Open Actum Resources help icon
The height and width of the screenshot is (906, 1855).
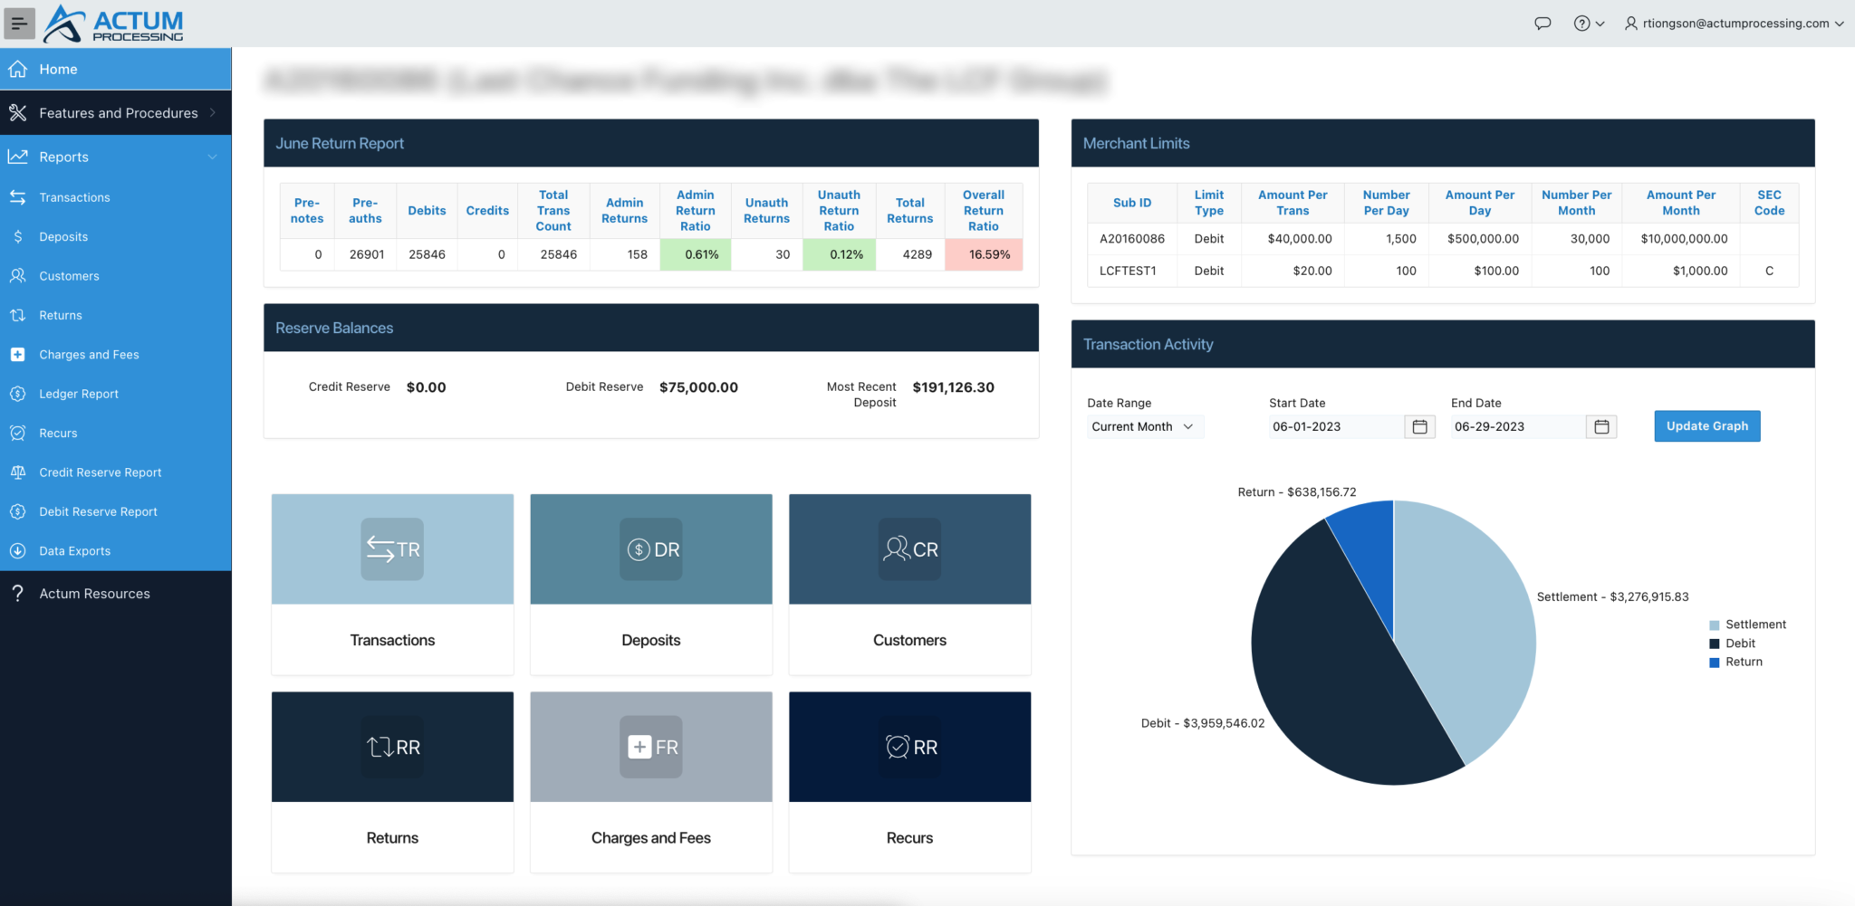(x=18, y=593)
